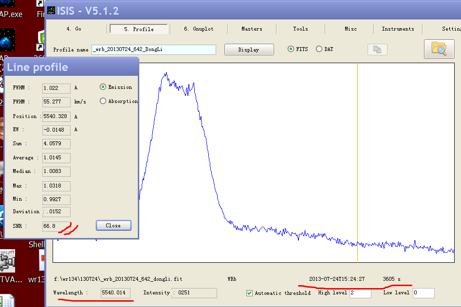Select the FITS file format option
Screen dimensions: 461x307
click(291, 49)
